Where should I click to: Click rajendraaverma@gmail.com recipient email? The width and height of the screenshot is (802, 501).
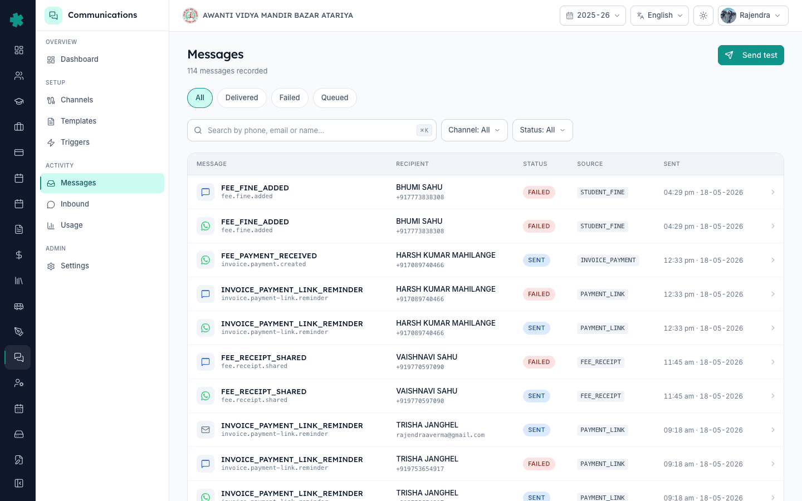pyautogui.click(x=440, y=435)
